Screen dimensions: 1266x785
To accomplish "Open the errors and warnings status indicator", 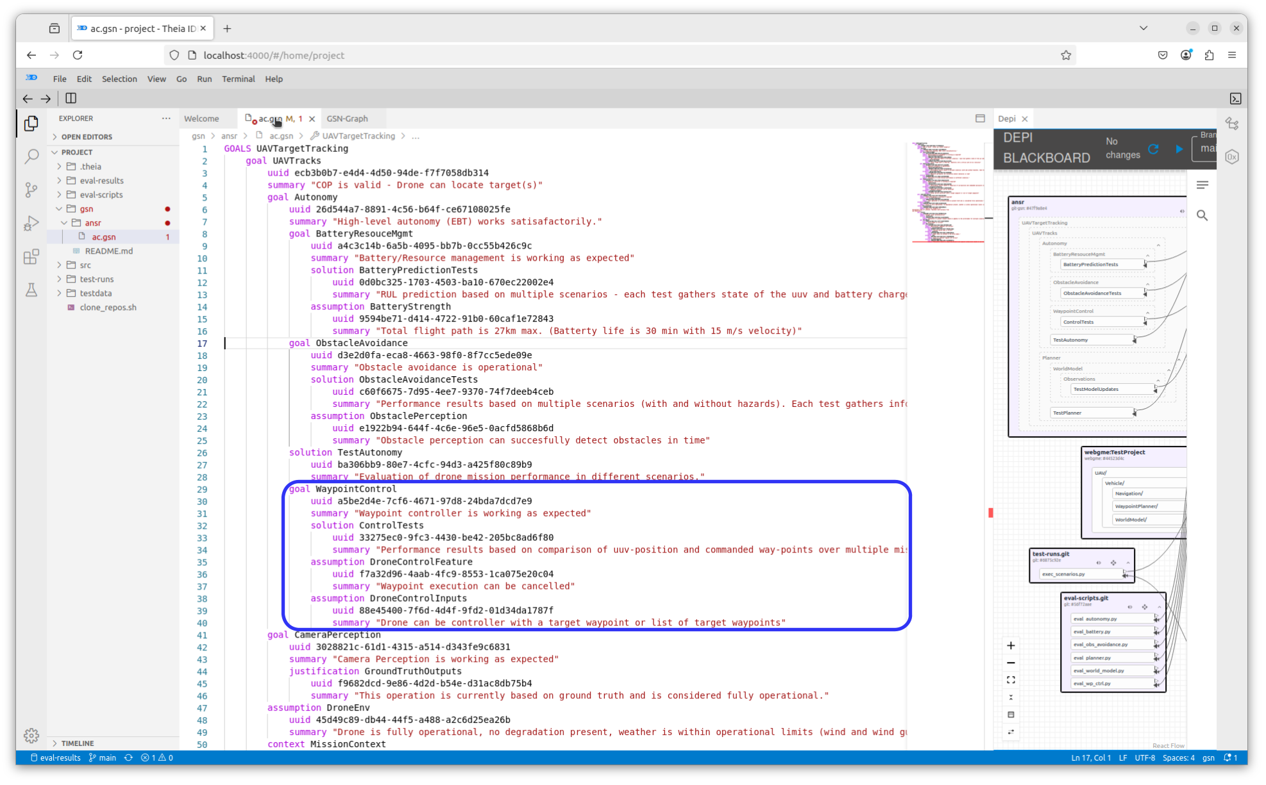I will pyautogui.click(x=157, y=758).
